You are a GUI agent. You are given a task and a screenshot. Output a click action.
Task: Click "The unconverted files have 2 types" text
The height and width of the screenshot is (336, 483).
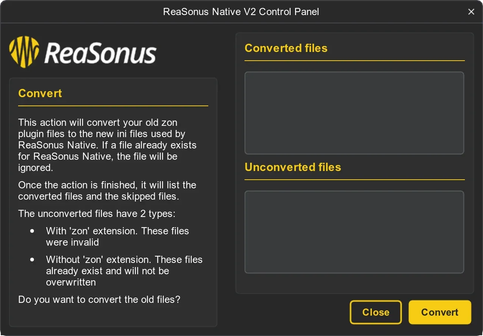click(x=97, y=214)
